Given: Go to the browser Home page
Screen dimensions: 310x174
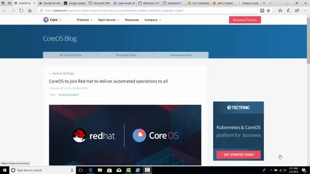Looking at the screenshot, I should point(30,11).
